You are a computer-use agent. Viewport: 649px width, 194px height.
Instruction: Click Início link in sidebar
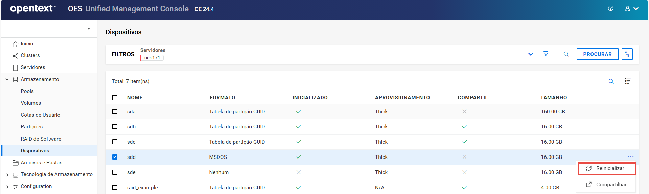(x=27, y=44)
